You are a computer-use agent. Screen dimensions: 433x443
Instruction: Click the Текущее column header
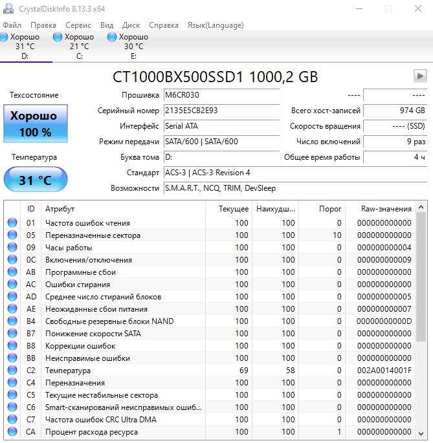click(x=229, y=209)
